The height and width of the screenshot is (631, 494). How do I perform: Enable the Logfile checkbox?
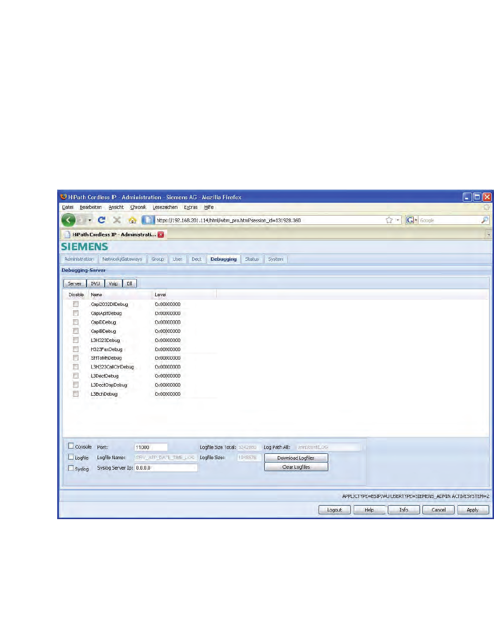coord(71,457)
